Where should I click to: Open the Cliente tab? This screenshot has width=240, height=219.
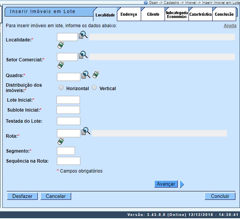coord(153,14)
